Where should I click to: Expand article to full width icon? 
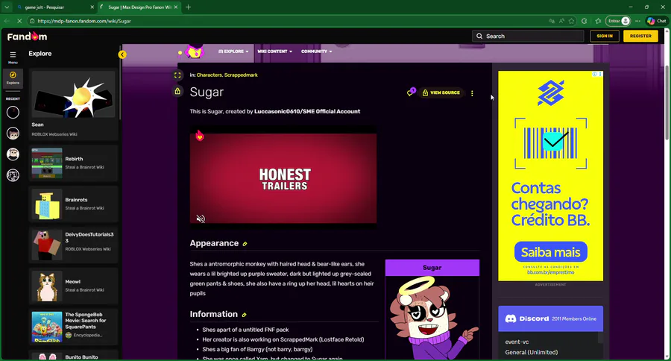click(x=177, y=75)
